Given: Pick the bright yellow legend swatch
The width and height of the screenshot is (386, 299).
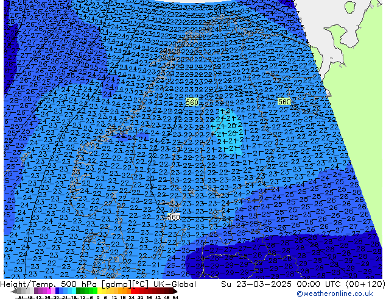Looking at the screenshot, I should tap(100, 290).
